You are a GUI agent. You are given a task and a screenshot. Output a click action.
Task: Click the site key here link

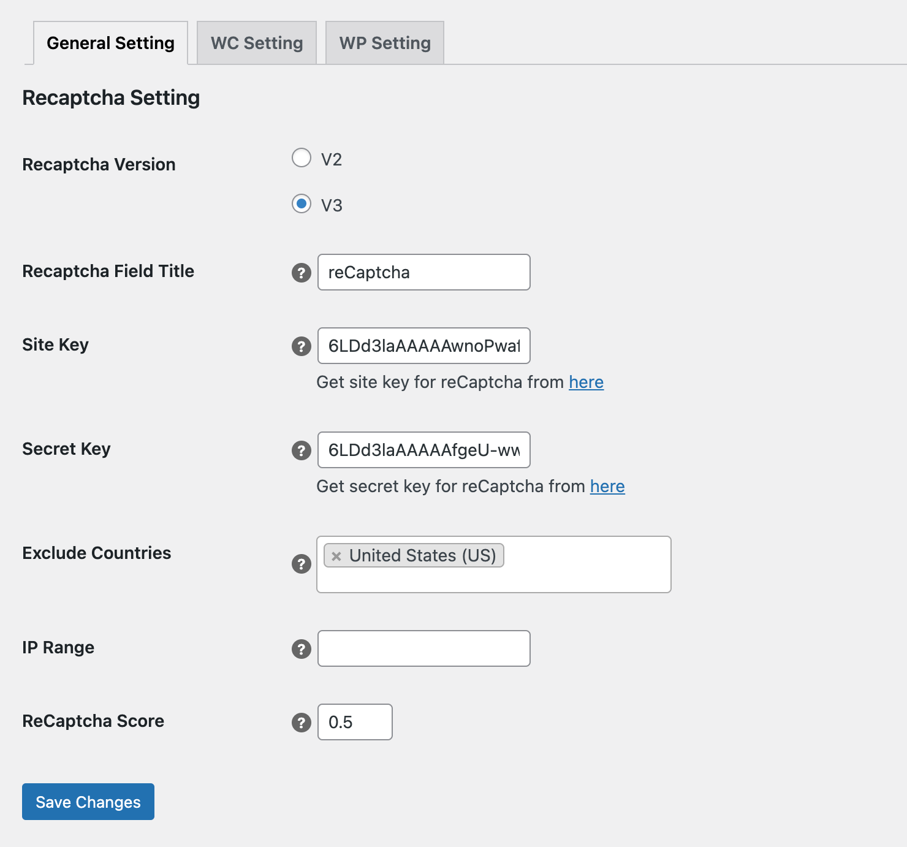coord(586,382)
